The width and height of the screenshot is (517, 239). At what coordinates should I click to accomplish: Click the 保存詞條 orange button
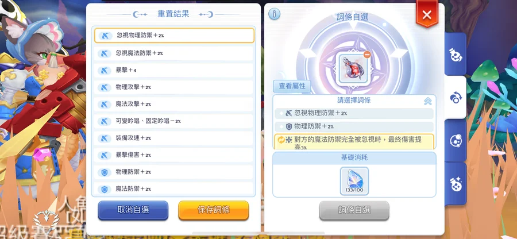click(213, 210)
